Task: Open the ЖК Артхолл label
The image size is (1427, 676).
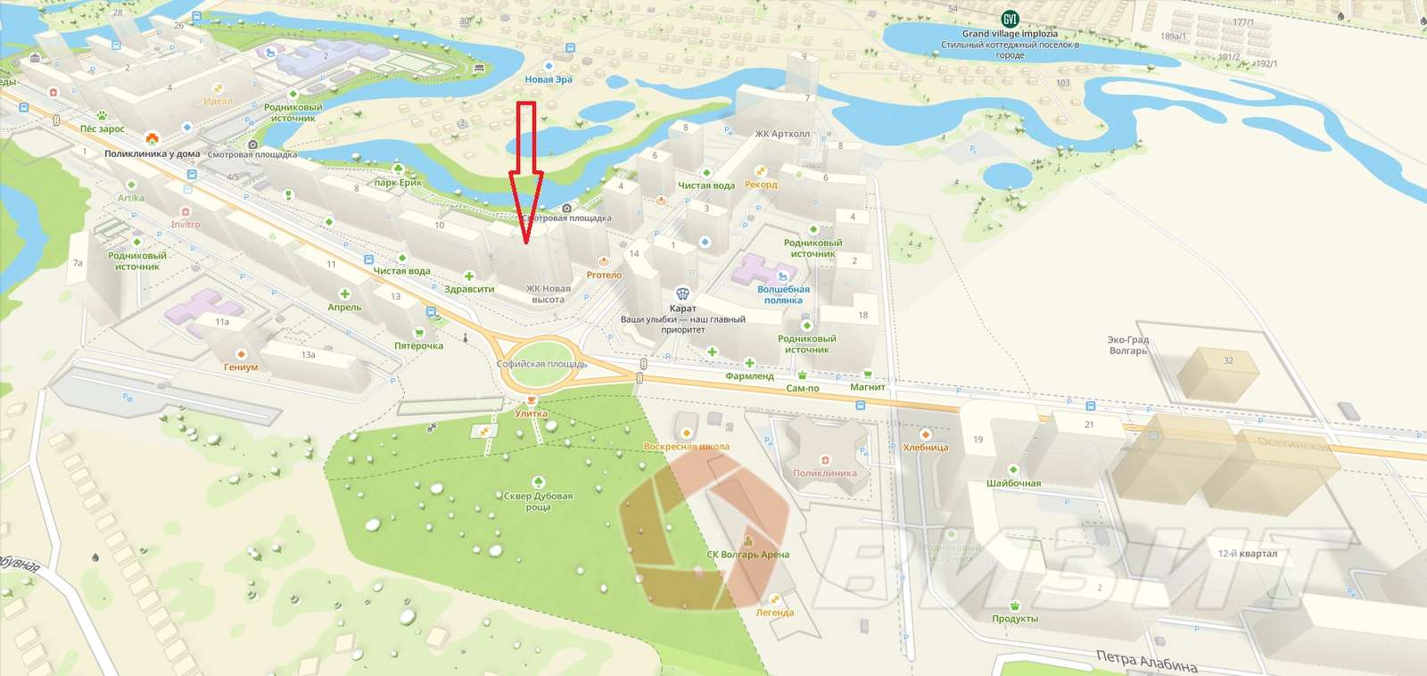Action: [x=783, y=135]
